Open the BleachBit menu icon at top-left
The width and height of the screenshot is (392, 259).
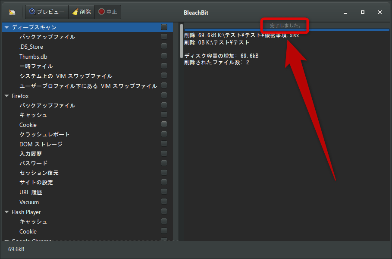click(x=12, y=12)
